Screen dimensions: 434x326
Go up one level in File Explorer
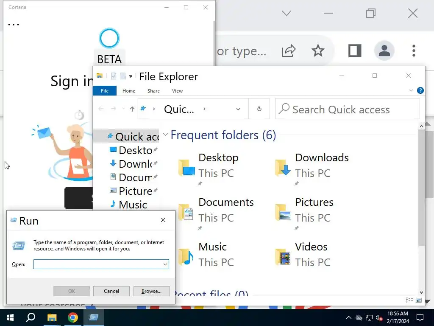click(x=132, y=109)
